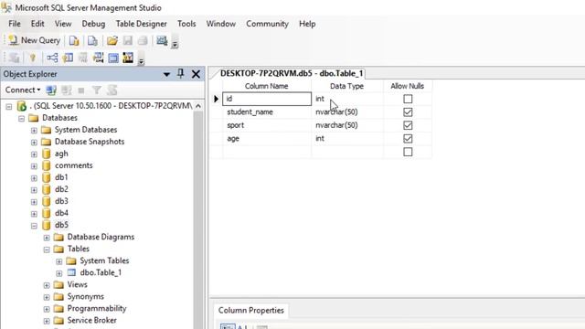585x329 pixels.
Task: Click the row selector arrow beside id
Action: pyautogui.click(x=216, y=99)
